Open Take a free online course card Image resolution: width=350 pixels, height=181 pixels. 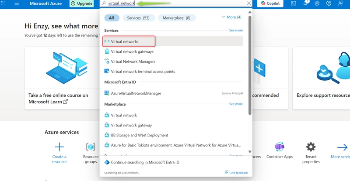(62, 78)
